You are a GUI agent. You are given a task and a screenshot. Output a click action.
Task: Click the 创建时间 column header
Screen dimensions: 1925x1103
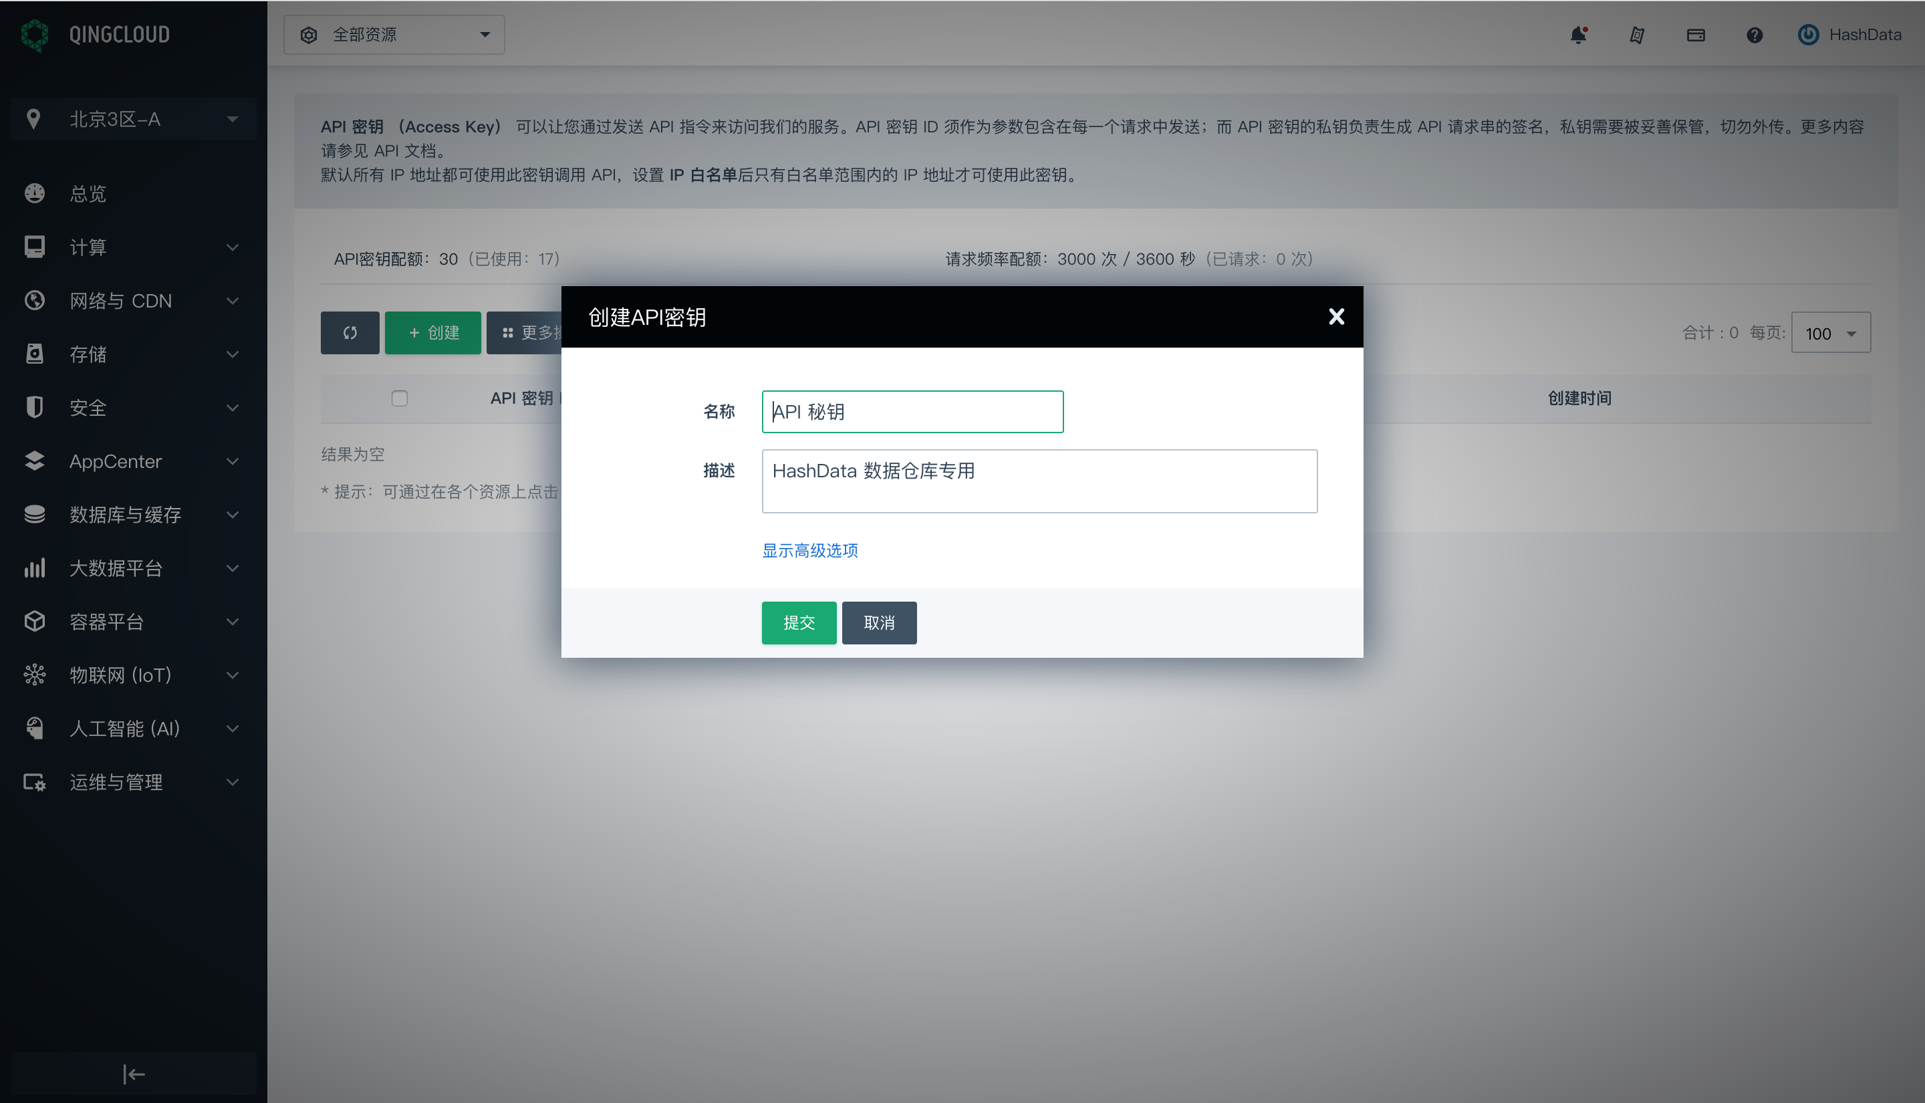pyautogui.click(x=1579, y=398)
